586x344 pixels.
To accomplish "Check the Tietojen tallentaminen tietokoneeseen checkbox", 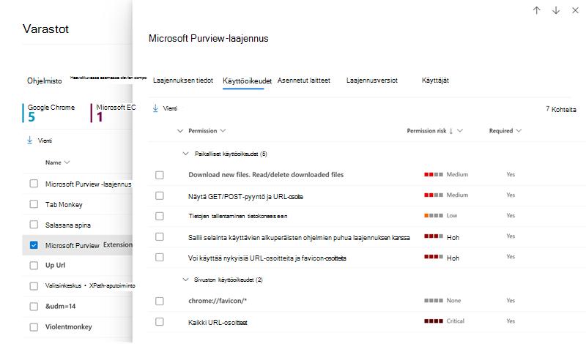I will click(160, 216).
